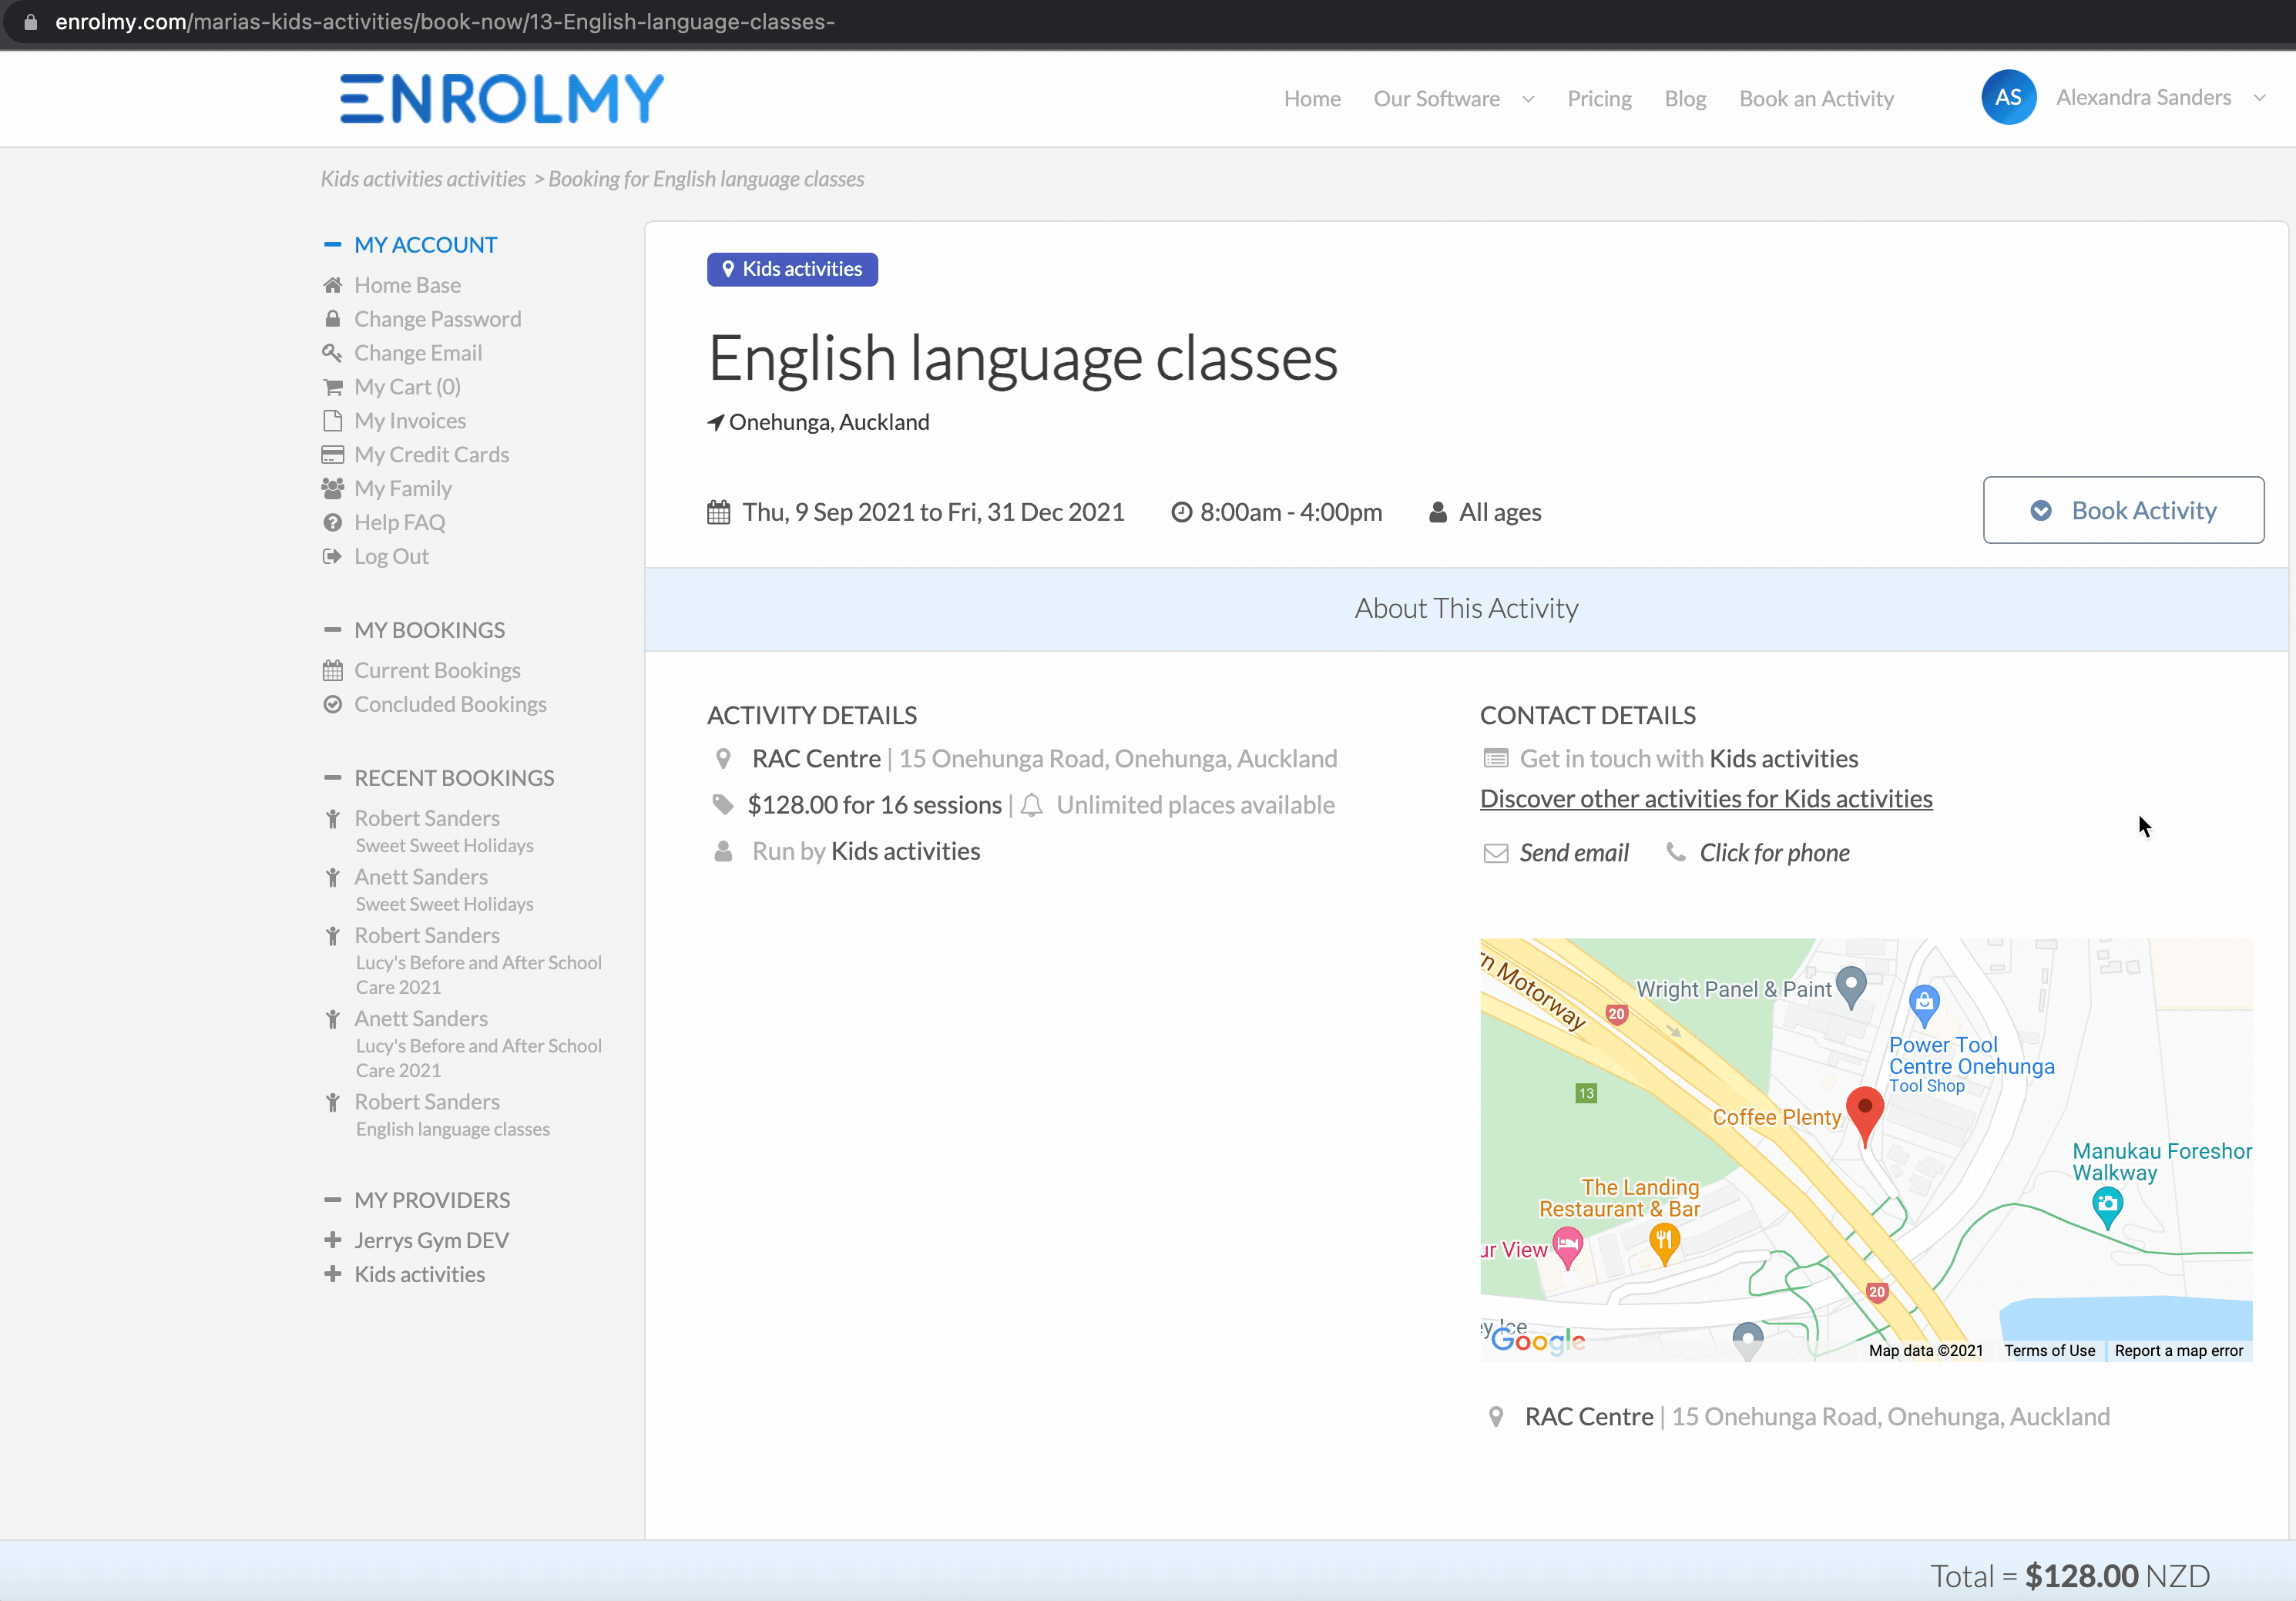This screenshot has height=1601, width=2296.
Task: Collapse the MY ACCOUNT section
Action: click(332, 244)
